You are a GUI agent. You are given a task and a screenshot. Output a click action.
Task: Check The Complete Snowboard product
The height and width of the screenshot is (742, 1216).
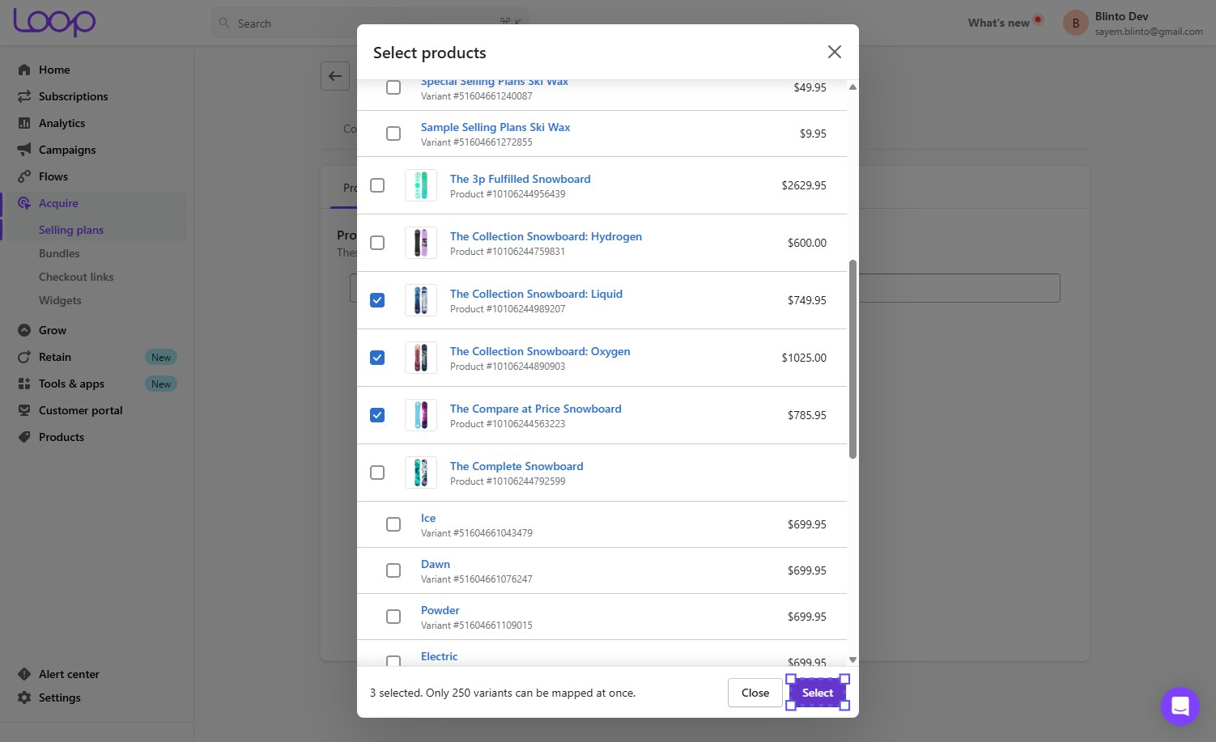pyautogui.click(x=377, y=473)
